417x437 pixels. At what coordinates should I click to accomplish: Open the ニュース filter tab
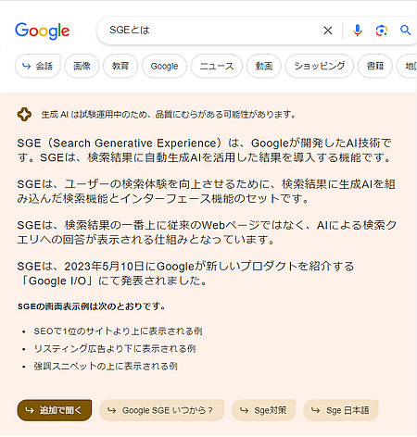pos(217,66)
